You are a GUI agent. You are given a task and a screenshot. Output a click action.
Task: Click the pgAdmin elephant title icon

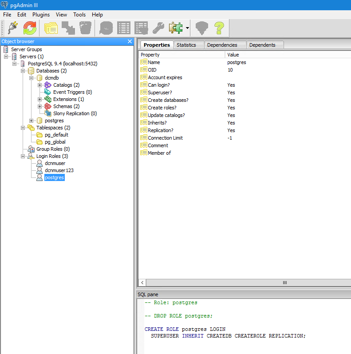4,5
